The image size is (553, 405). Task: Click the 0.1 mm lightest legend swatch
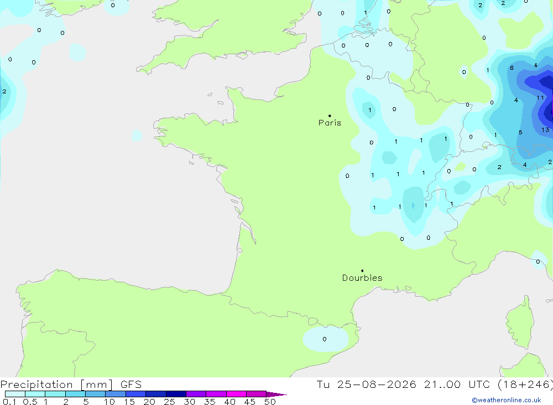tap(15, 394)
